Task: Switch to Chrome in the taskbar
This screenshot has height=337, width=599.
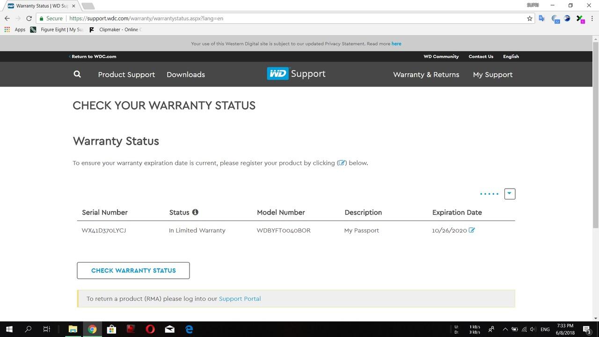Action: [x=92, y=329]
